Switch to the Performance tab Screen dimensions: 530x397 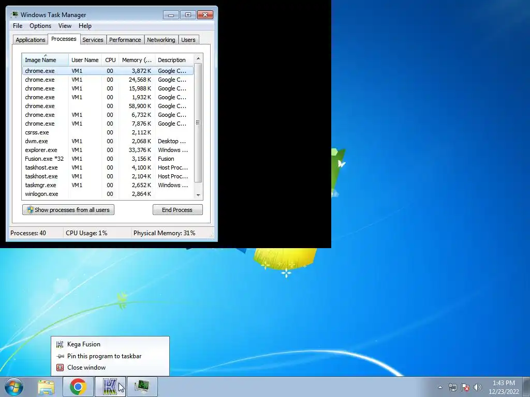(125, 40)
